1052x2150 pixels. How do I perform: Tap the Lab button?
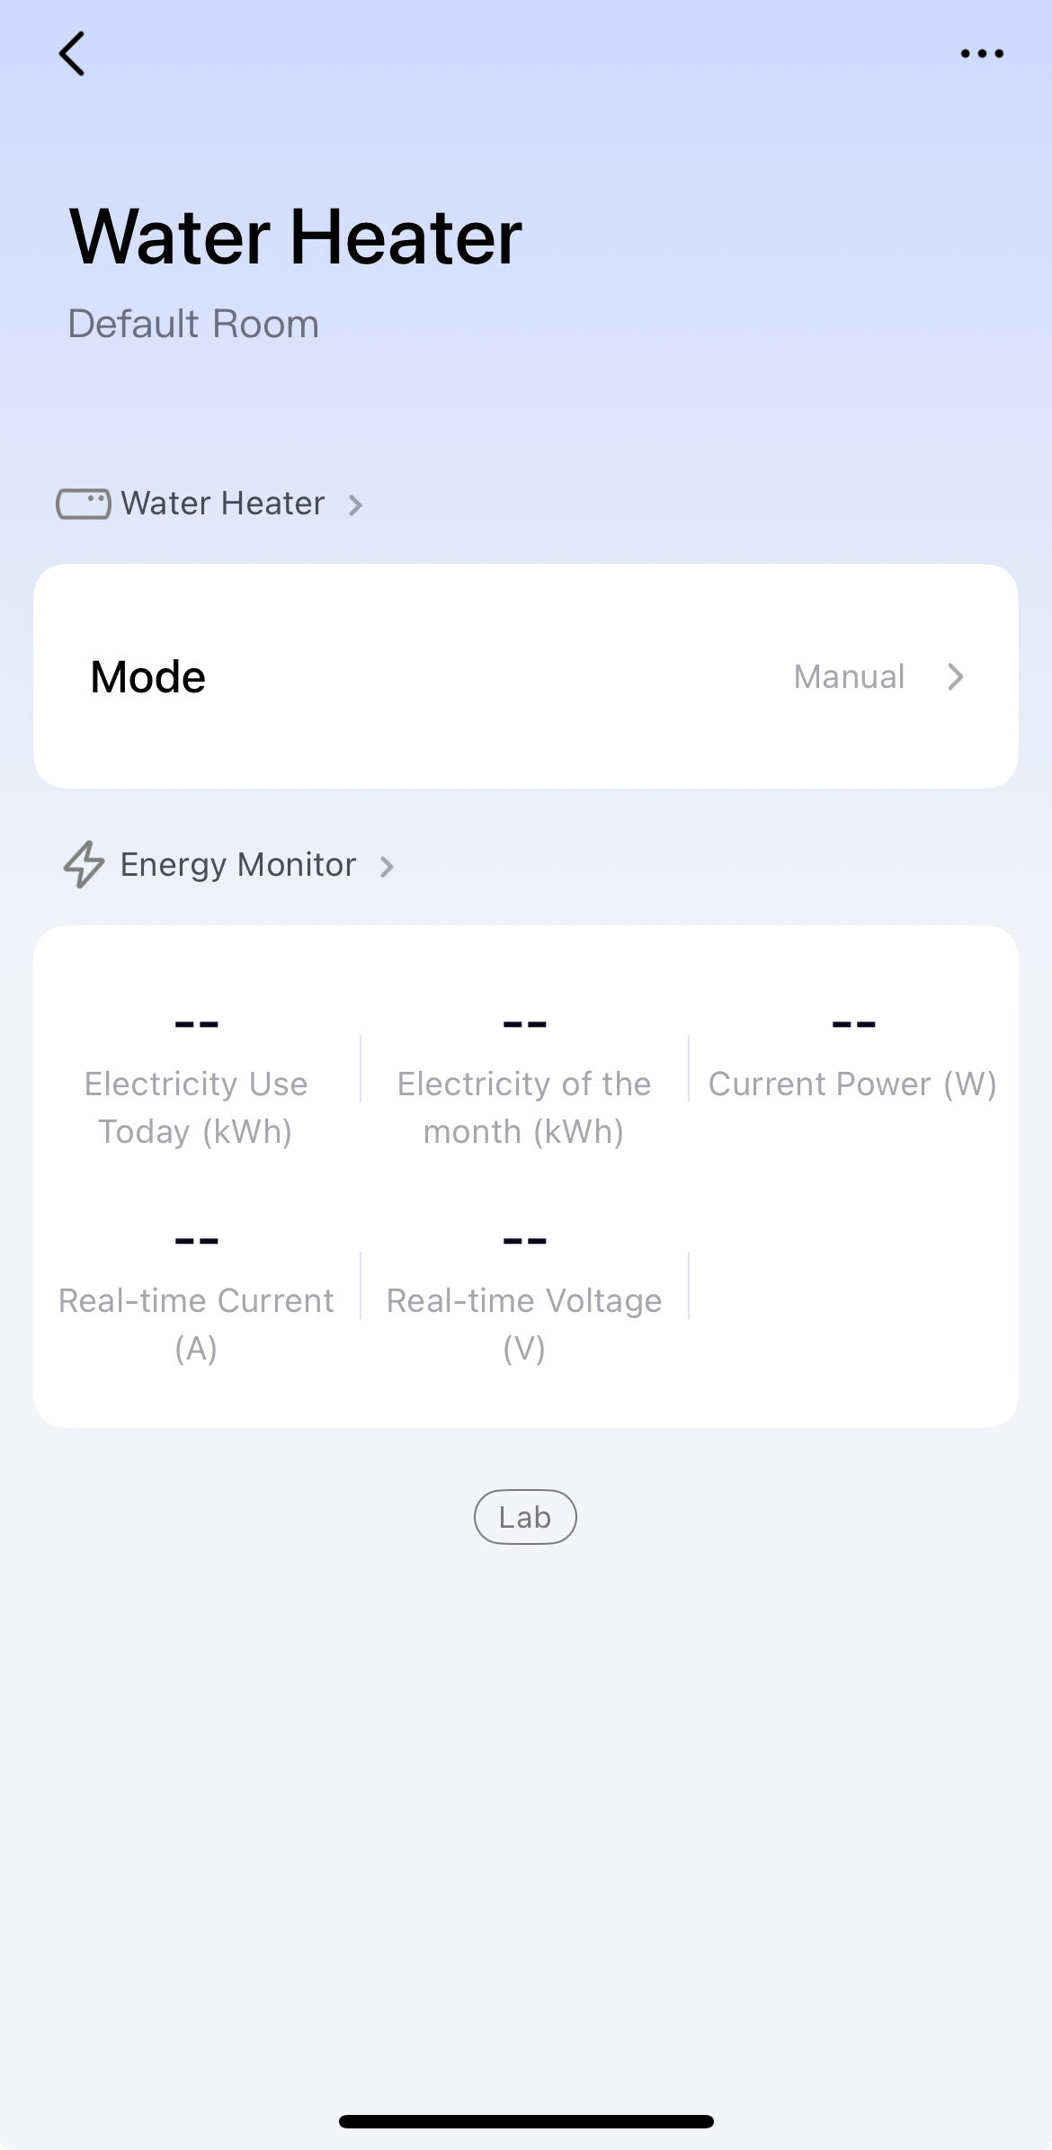click(x=525, y=1517)
